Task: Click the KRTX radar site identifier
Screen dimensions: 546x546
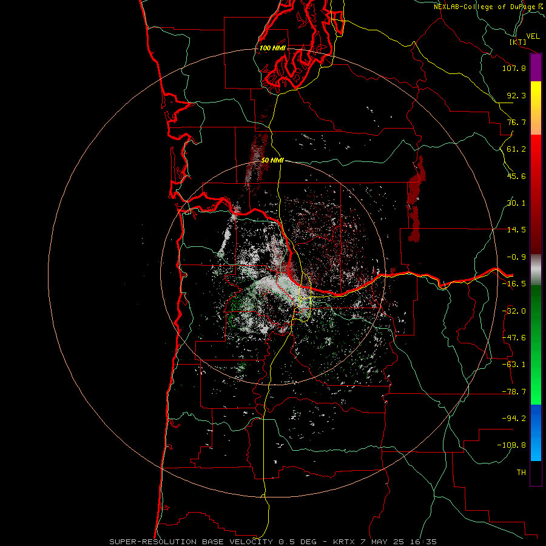Action: point(344,542)
